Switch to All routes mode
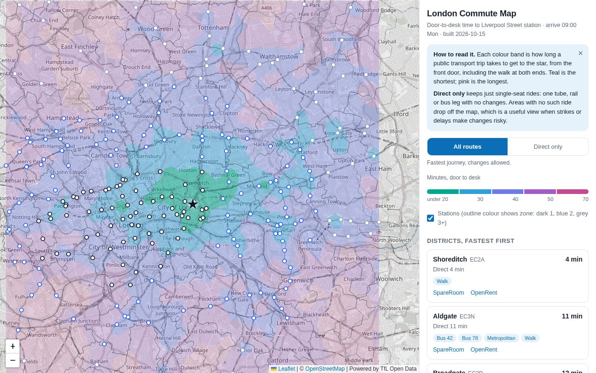Screen dimensions: 596x373 point(467,146)
